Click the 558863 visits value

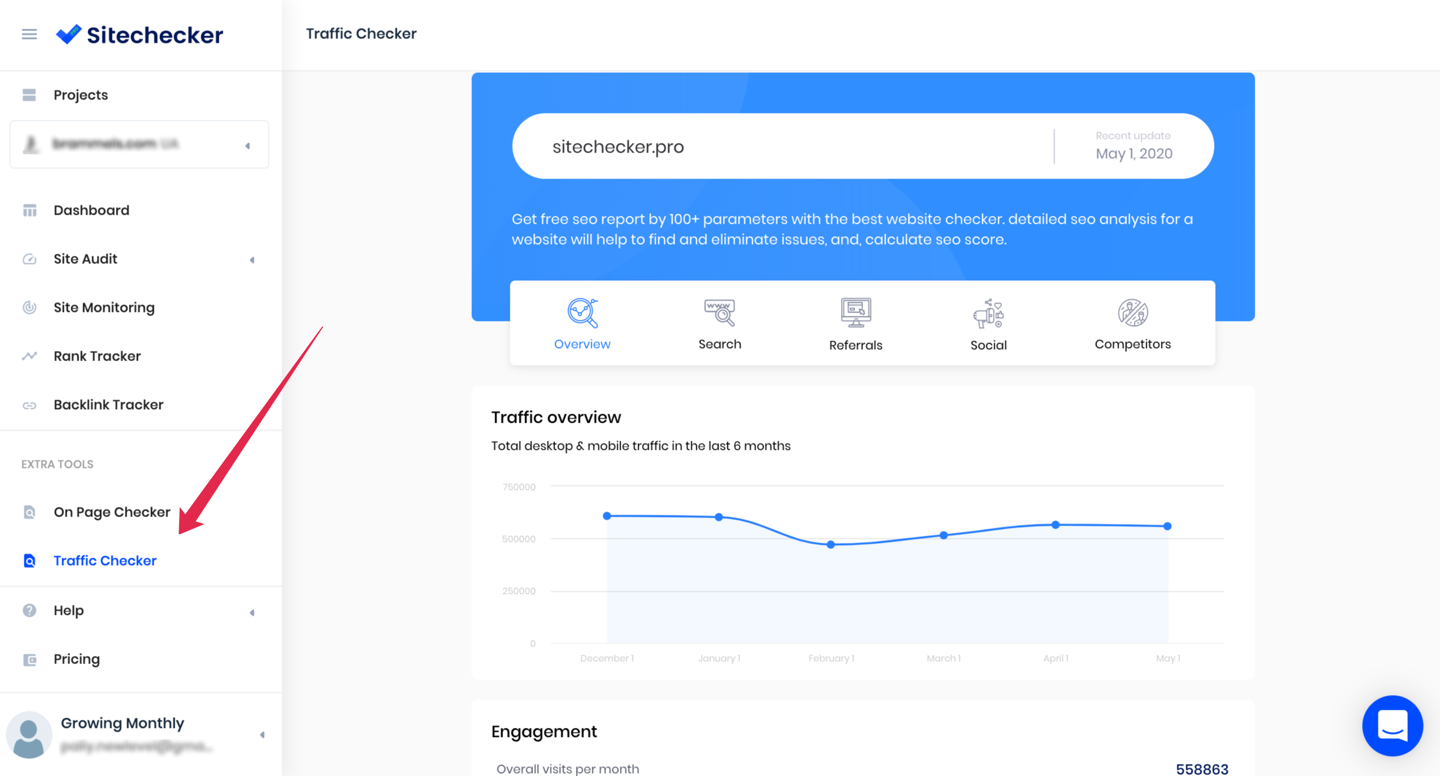[x=1202, y=769]
